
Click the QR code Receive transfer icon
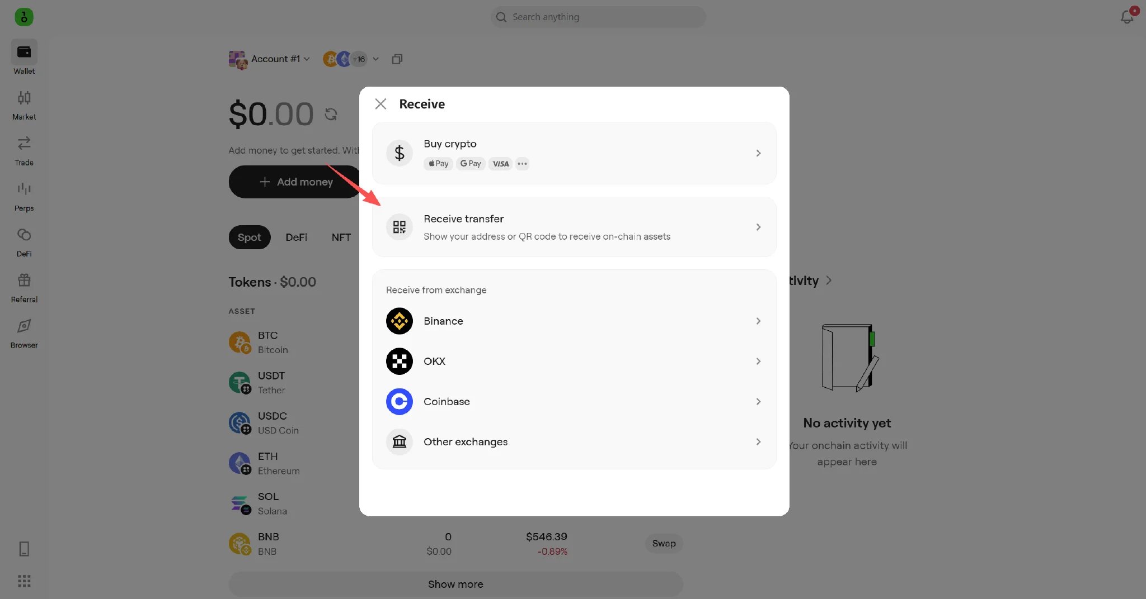click(400, 227)
